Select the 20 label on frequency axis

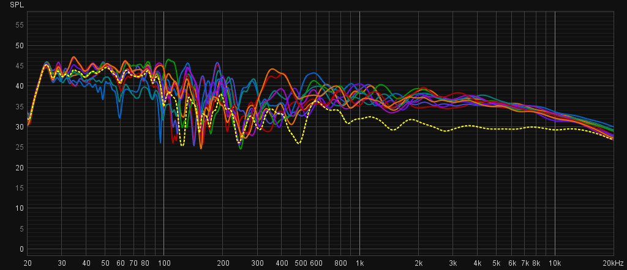pos(28,263)
